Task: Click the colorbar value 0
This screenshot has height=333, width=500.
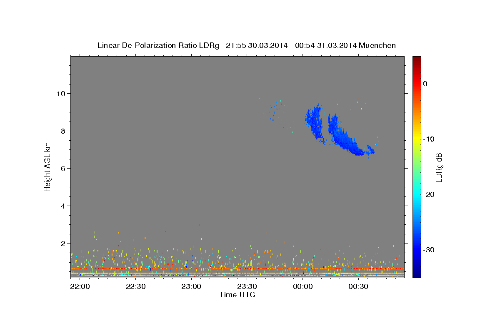Action: tap(425, 84)
